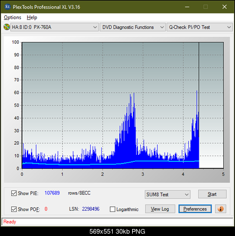235x236 pixels.
Task: Expand the SUM8 Test dropdown
Action: click(x=168, y=195)
